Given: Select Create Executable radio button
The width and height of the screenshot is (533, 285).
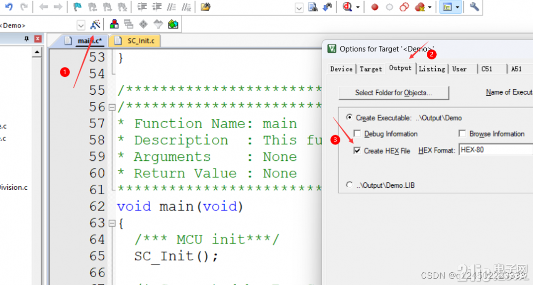Looking at the screenshot, I should 349,117.
